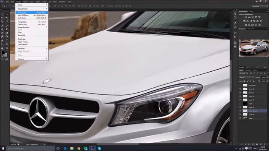
Task: Select the OUTLINES layer name
Action: [x=252, y=85]
